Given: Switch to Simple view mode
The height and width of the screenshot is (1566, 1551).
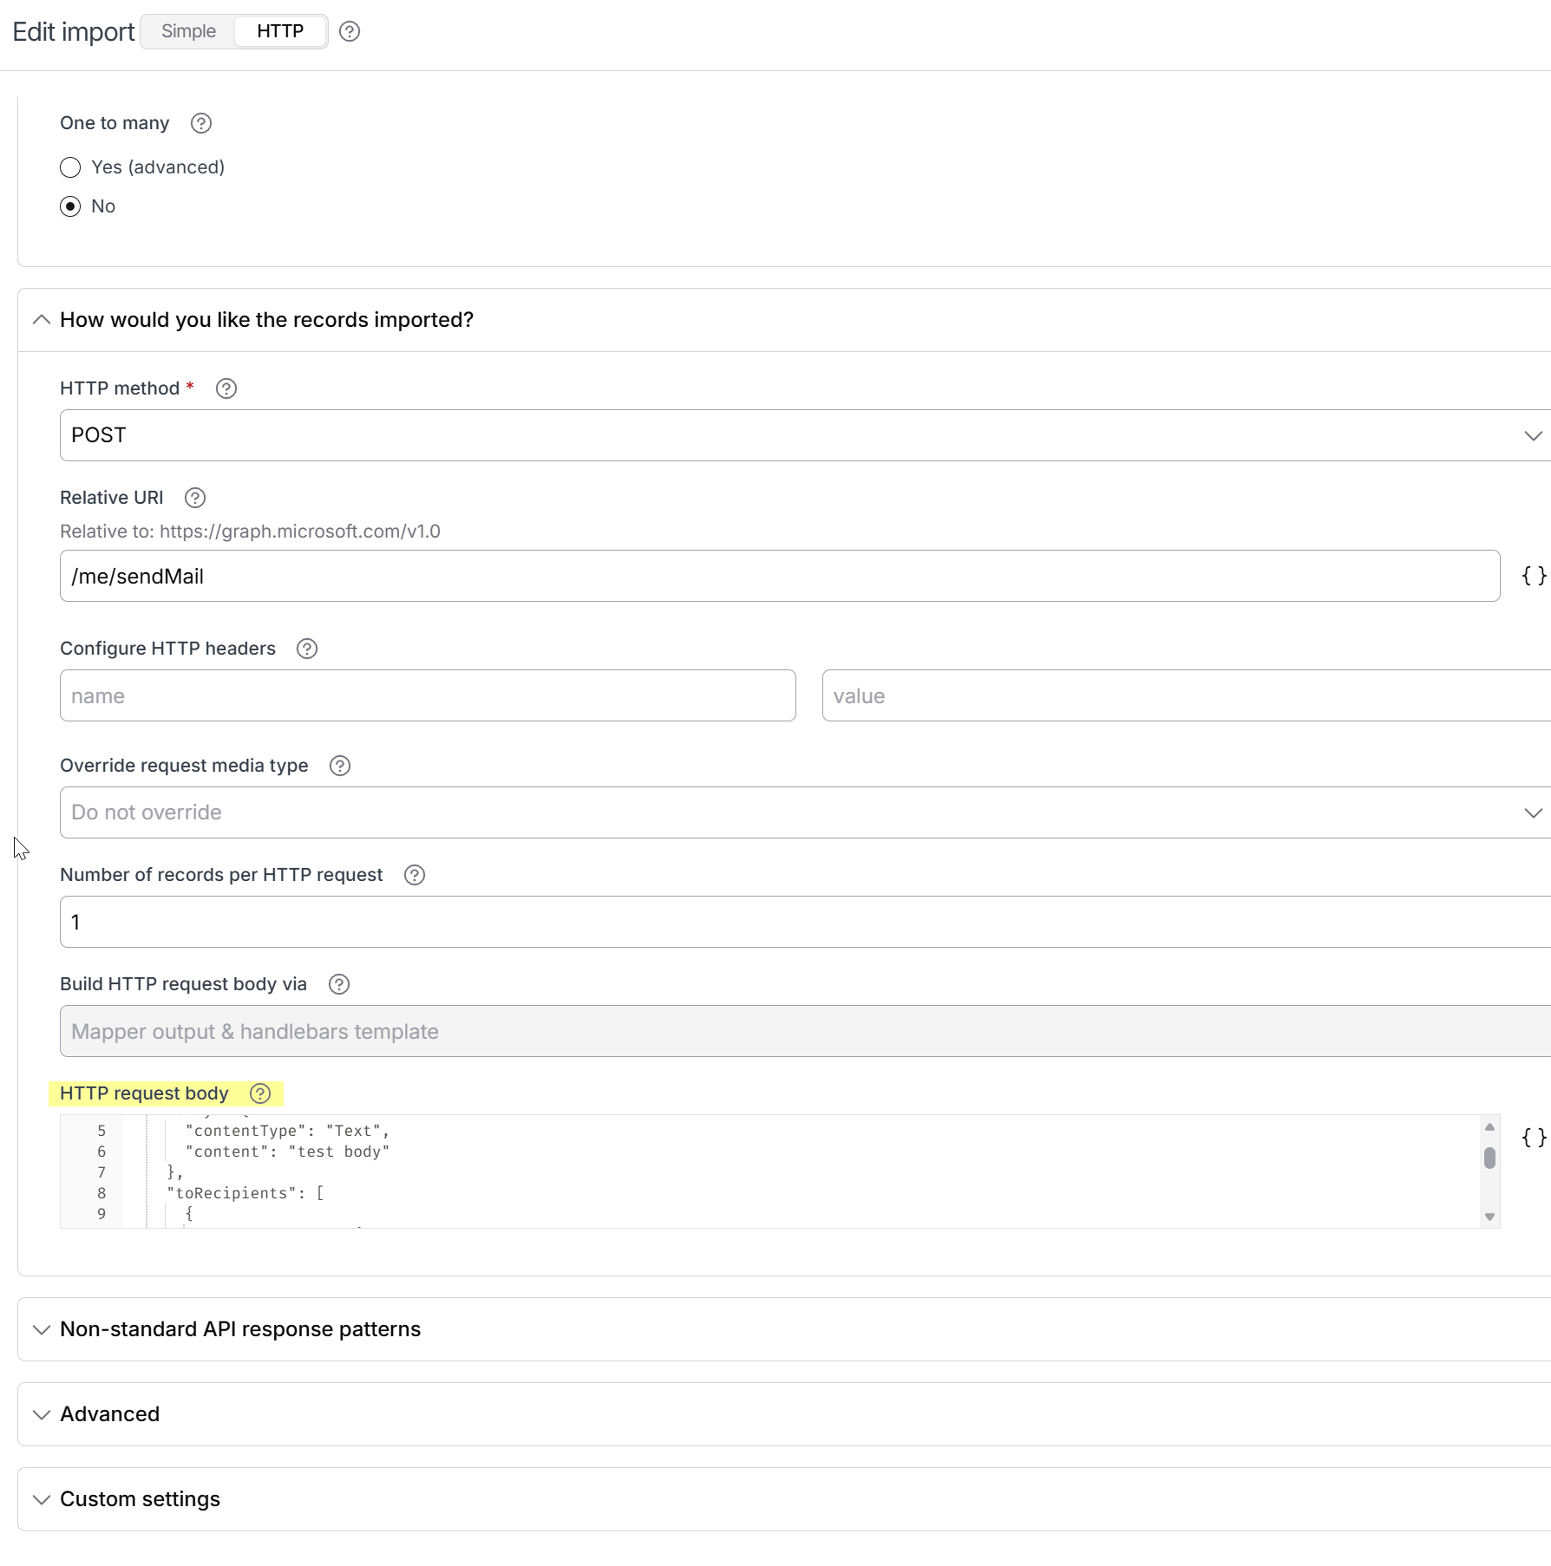Looking at the screenshot, I should (188, 31).
